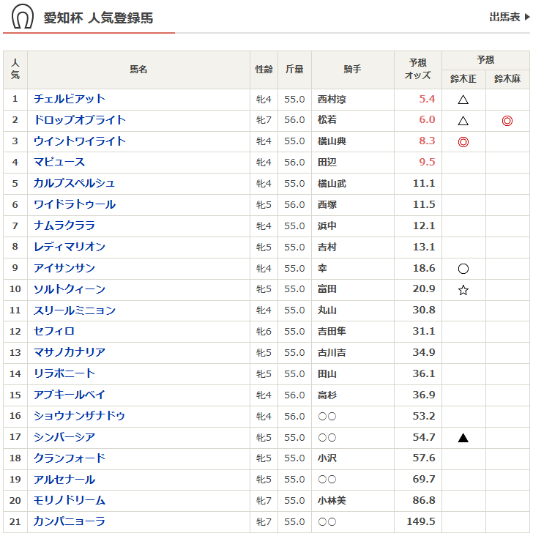Image resolution: width=533 pixels, height=536 pixels.
Task: Open the 出馬表 link at top right
Action: [509, 17]
